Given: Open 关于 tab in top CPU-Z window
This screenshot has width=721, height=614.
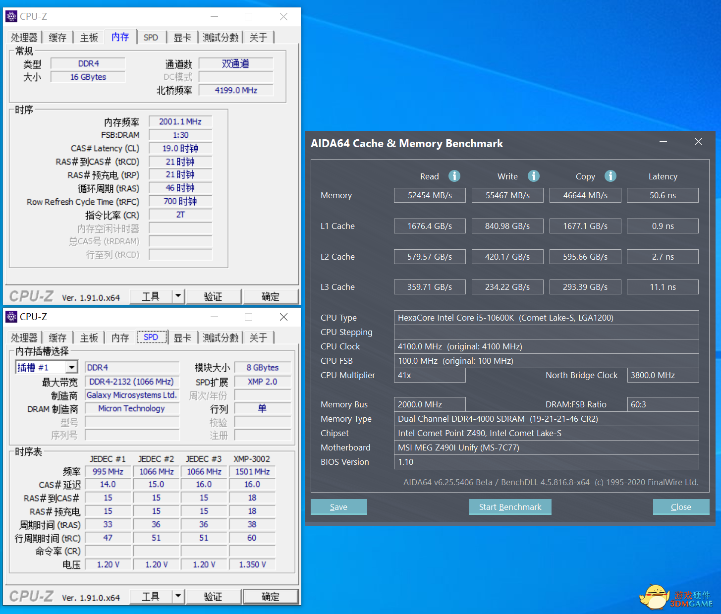Looking at the screenshot, I should click(x=258, y=38).
